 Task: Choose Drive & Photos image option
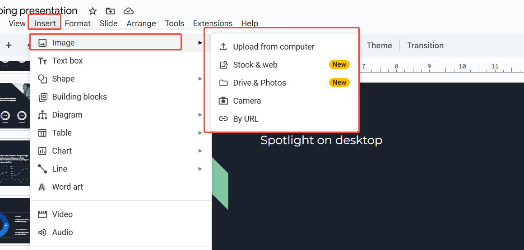[x=260, y=83]
